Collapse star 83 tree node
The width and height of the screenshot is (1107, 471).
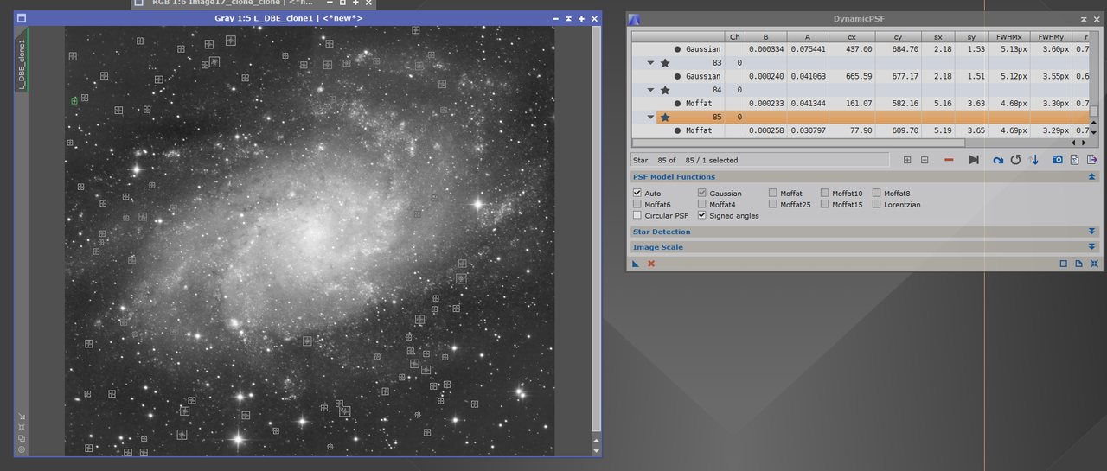pyautogui.click(x=650, y=63)
